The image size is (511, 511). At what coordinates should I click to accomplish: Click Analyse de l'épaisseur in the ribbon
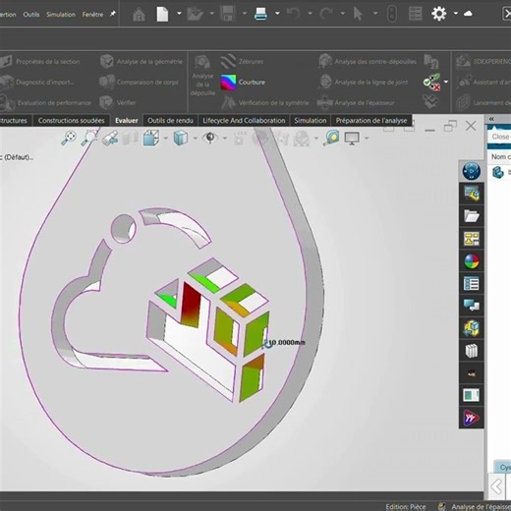[356, 102]
